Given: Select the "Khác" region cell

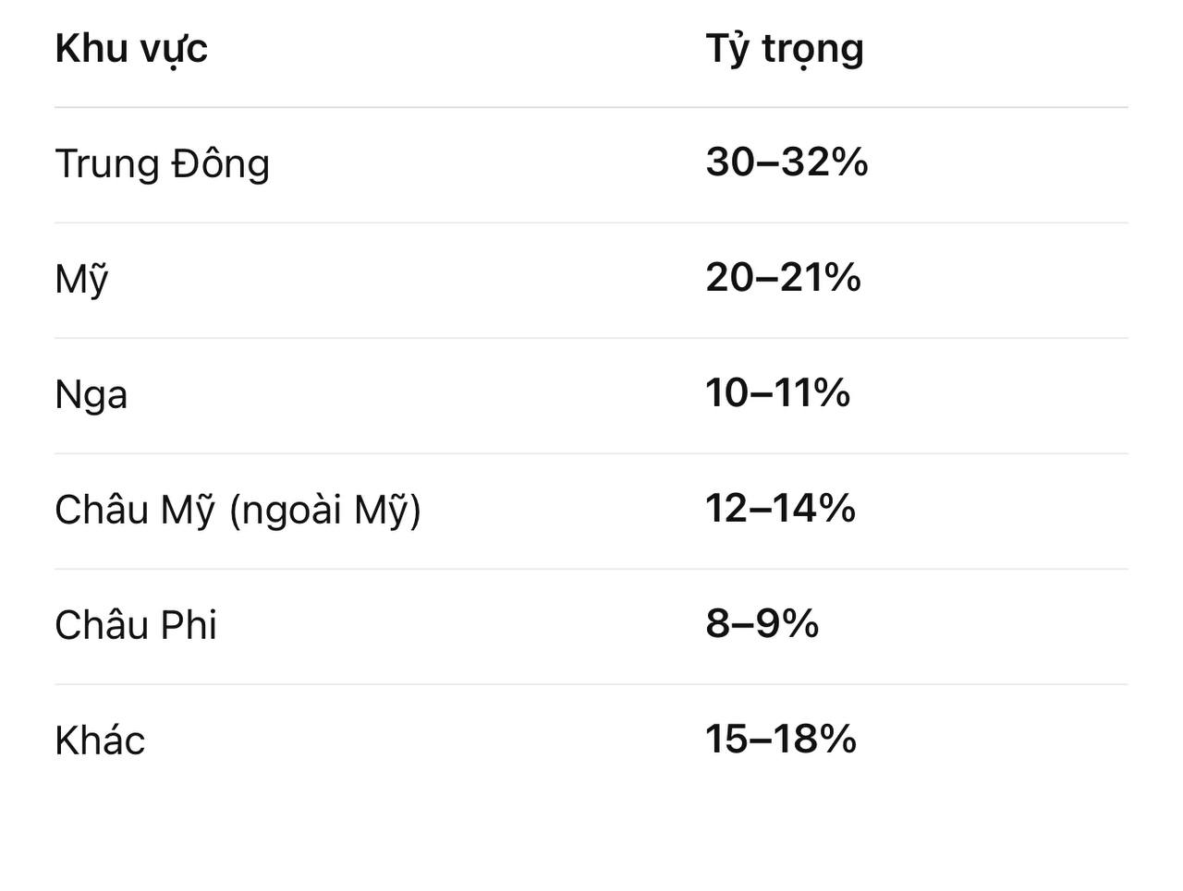Looking at the screenshot, I should (x=100, y=741).
